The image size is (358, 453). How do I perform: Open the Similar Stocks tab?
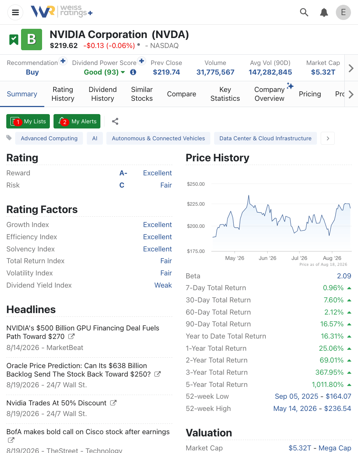tap(142, 94)
